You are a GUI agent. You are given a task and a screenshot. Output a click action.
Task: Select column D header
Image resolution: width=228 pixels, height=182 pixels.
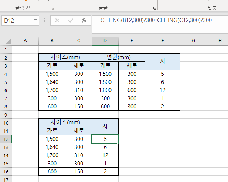(105, 41)
